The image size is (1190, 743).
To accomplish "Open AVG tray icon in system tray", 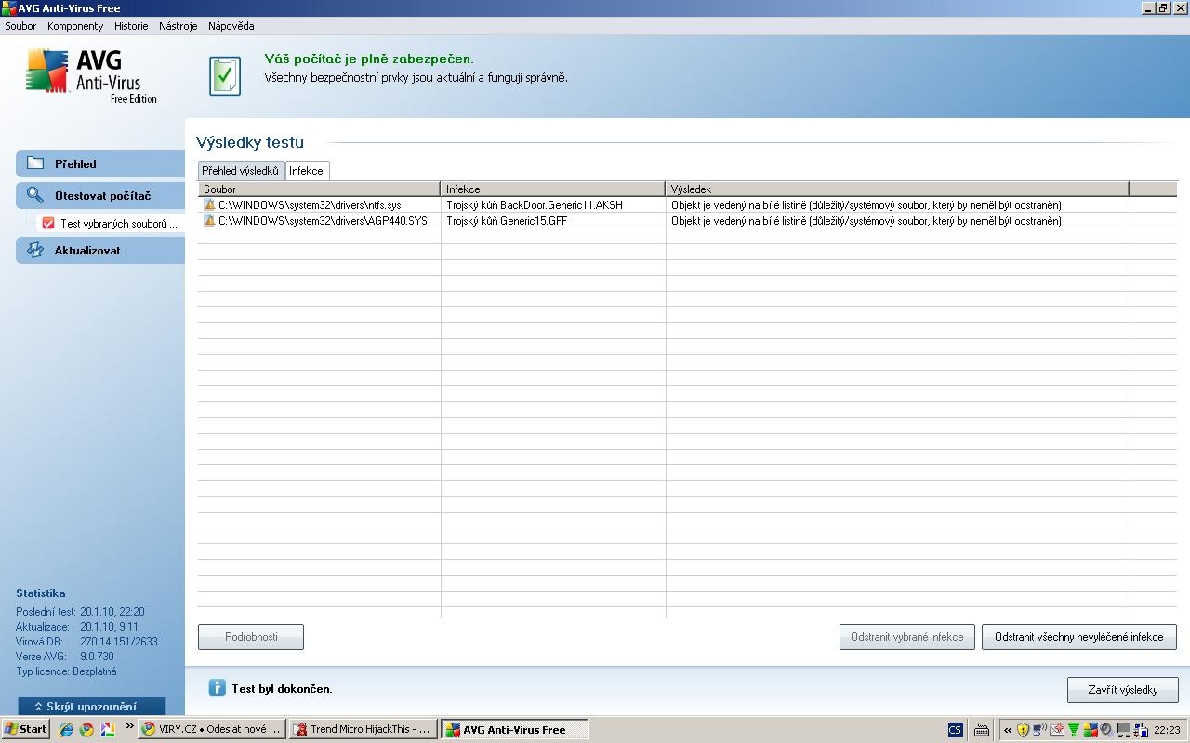I will (x=1090, y=730).
